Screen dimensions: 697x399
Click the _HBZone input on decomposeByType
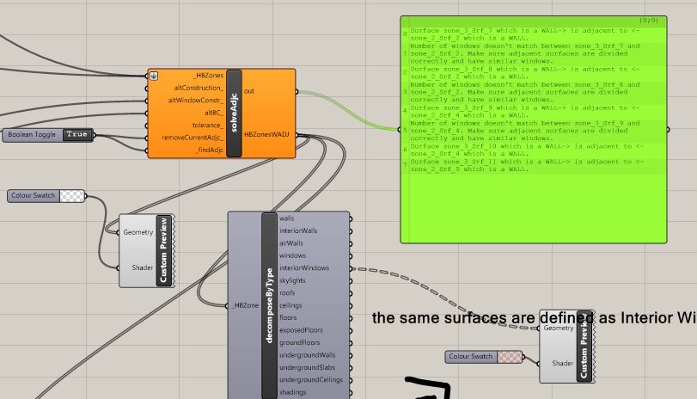pos(246,305)
